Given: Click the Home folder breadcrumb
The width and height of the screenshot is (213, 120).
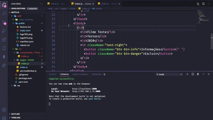Looking at the screenshot, I should click(x=73, y=9).
